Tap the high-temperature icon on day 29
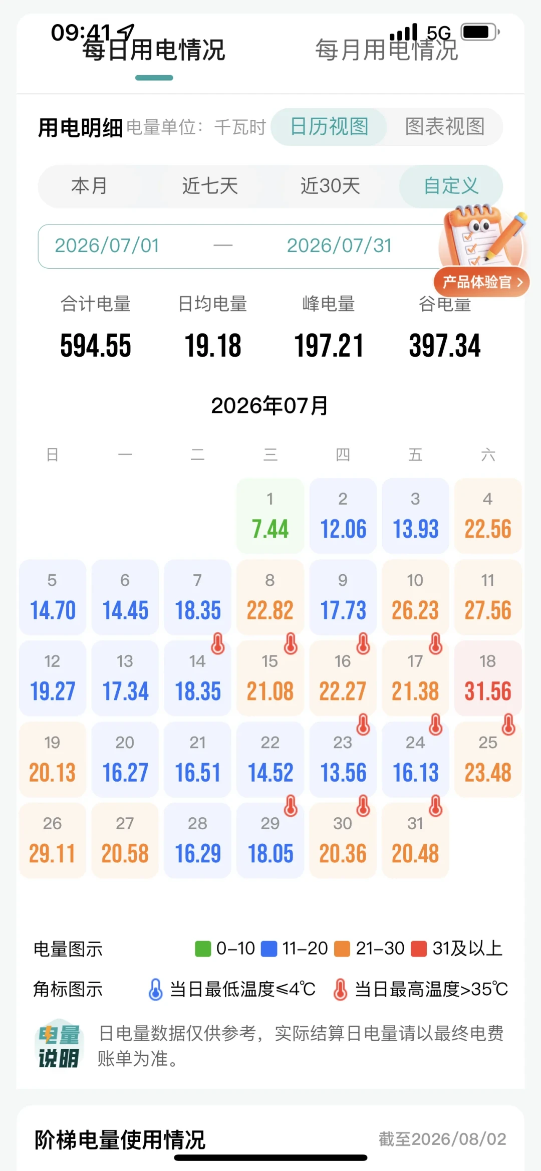 291,806
